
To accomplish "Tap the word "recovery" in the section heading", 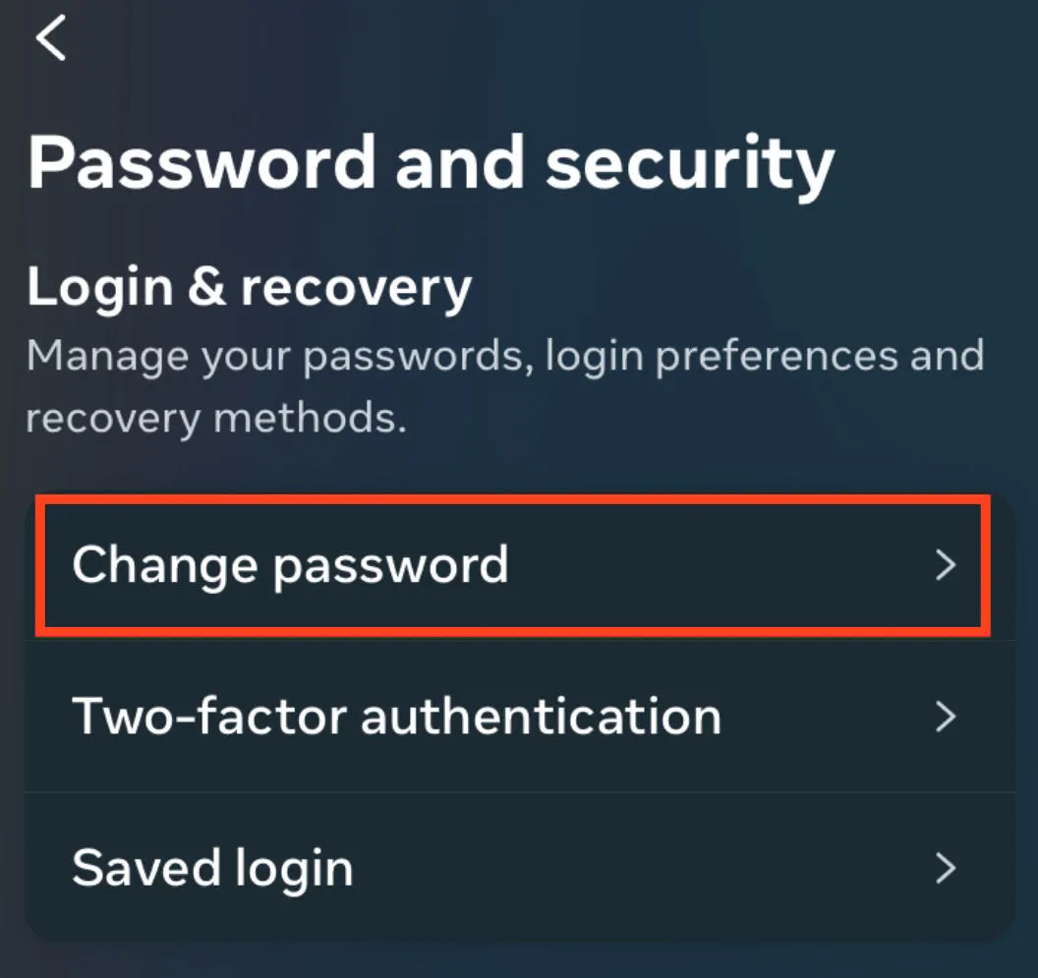I will click(357, 289).
